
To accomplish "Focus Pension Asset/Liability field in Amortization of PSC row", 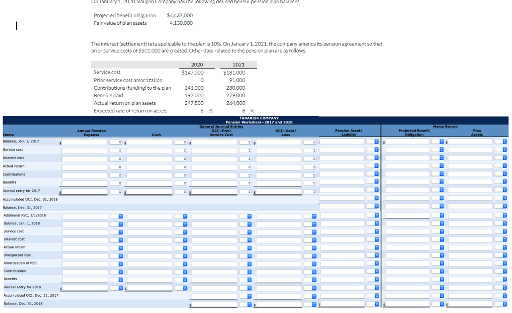I will (x=343, y=264).
